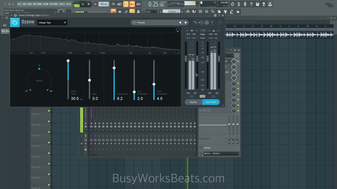Open the audio editor scissors icon
337x189 pixels.
239,4
